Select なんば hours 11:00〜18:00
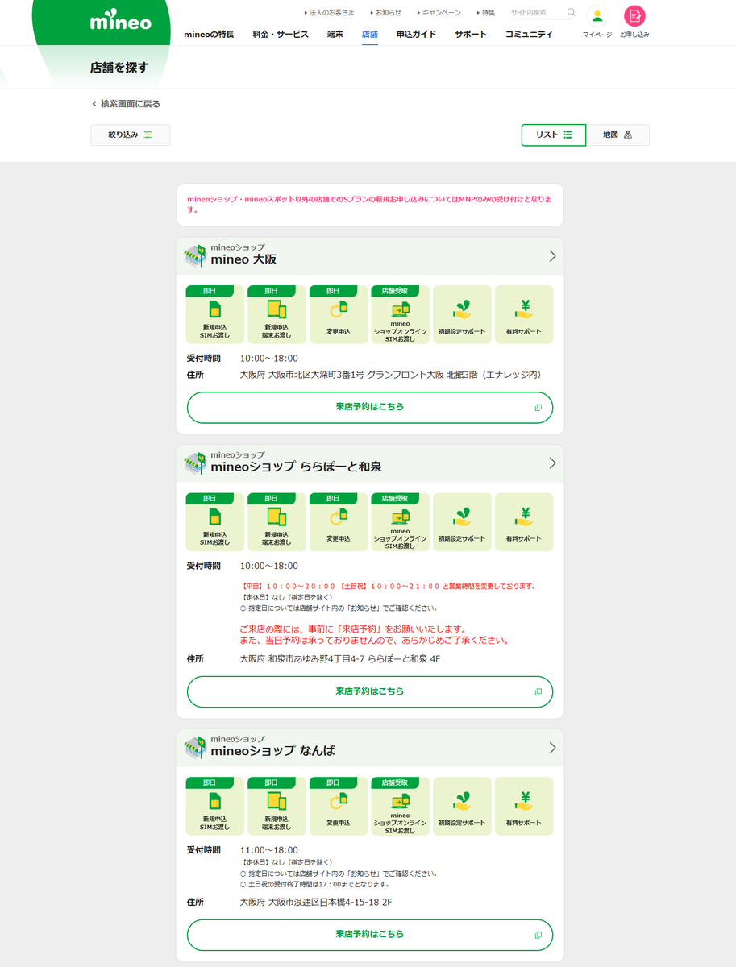The image size is (736, 967). coord(268,850)
